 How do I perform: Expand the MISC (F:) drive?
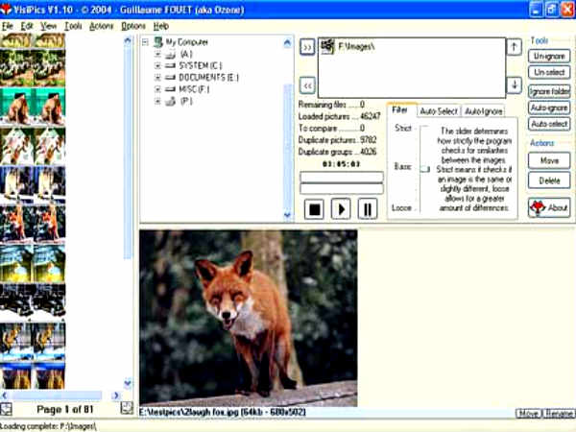[x=157, y=89]
